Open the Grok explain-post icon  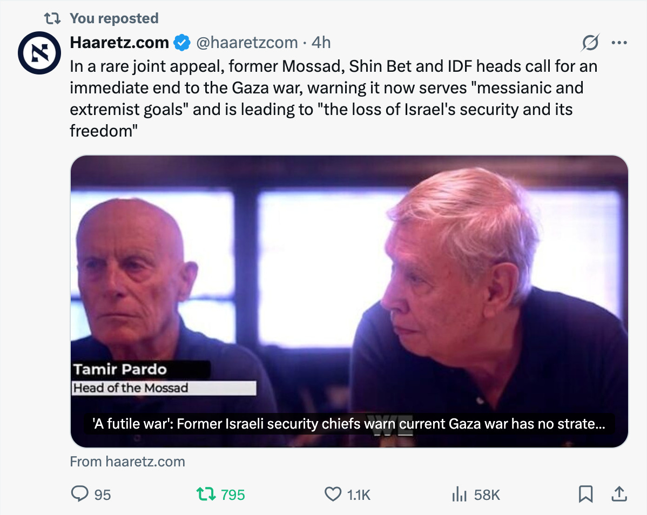coord(590,43)
